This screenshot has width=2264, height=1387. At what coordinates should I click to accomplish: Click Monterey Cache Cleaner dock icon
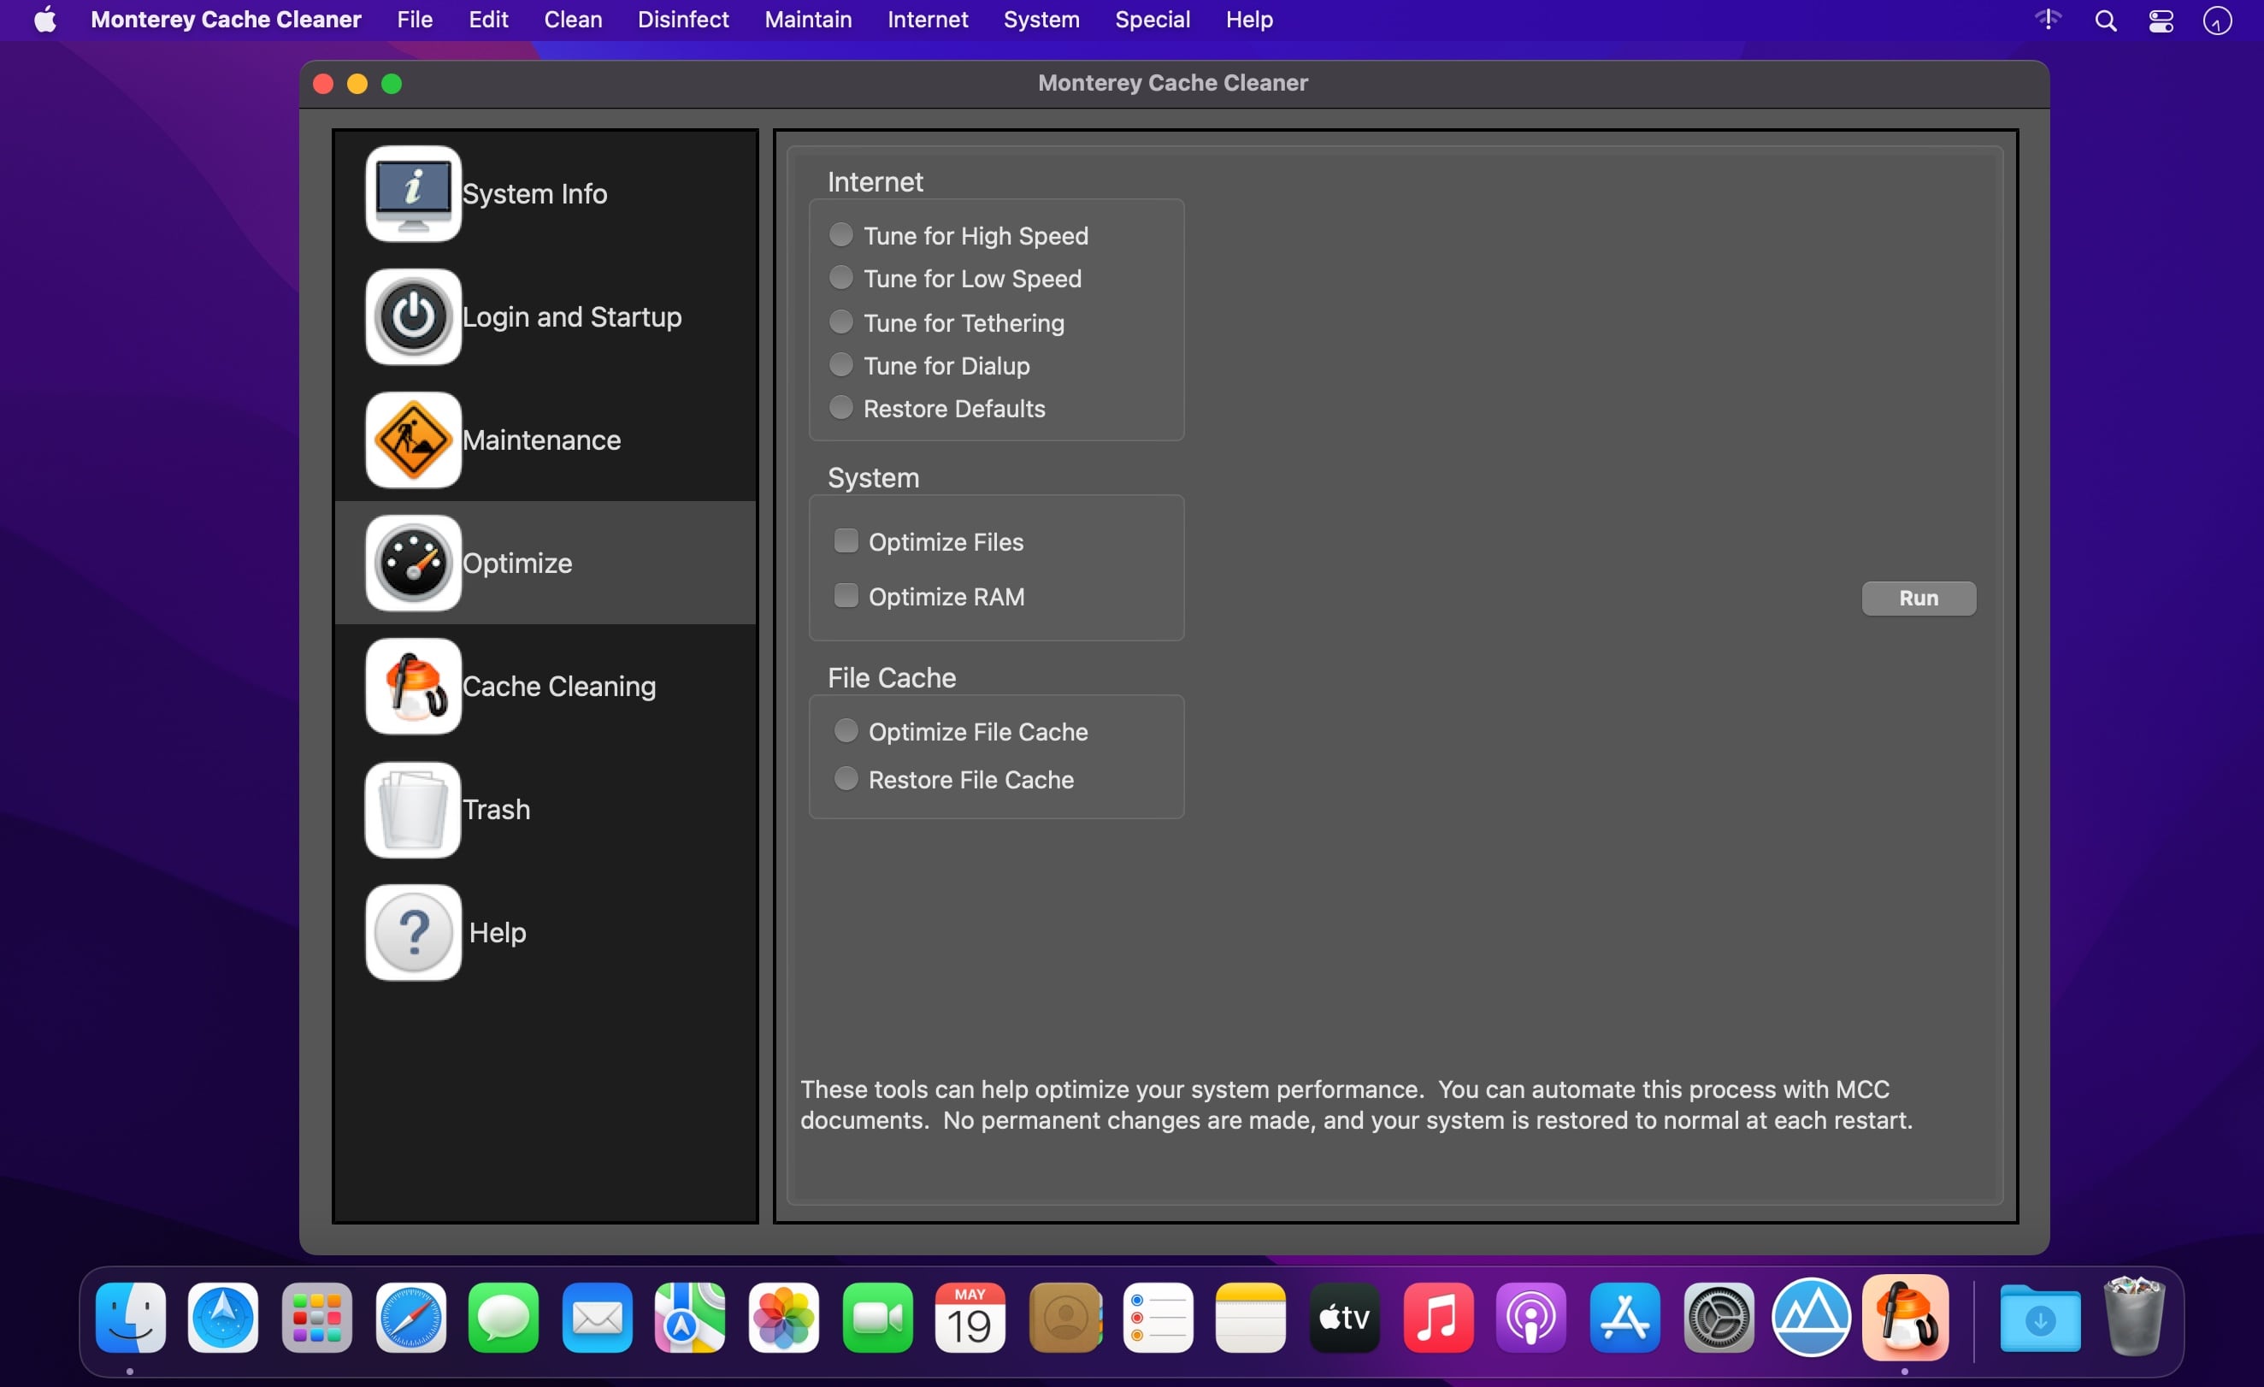click(1906, 1318)
